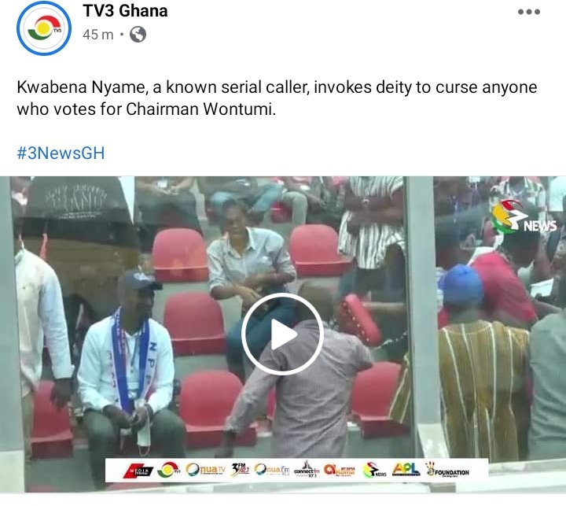Click the APL logo in the banner
This screenshot has height=506, width=566.
(x=406, y=470)
